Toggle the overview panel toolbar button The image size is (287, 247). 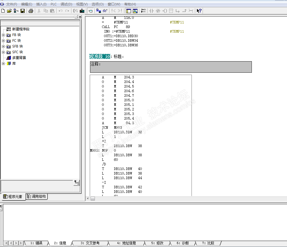click(x=129, y=11)
